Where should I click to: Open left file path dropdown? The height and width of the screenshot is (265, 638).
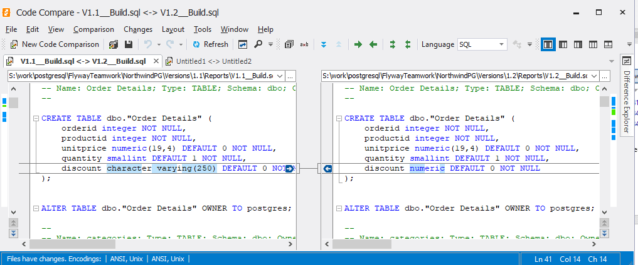coord(280,76)
